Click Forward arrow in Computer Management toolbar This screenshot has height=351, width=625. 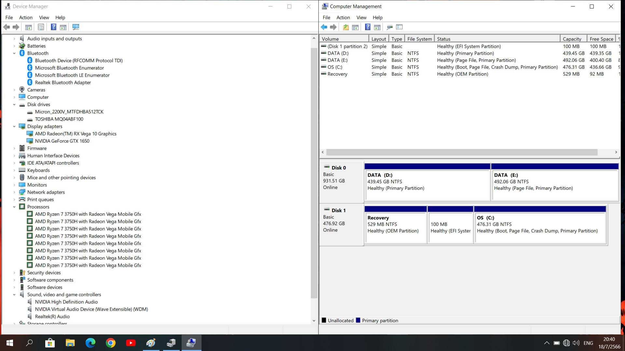point(333,27)
